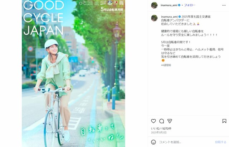229x147 pixels.
Task: Click the caption profile avatar thumbnail
Action: pos(154,18)
